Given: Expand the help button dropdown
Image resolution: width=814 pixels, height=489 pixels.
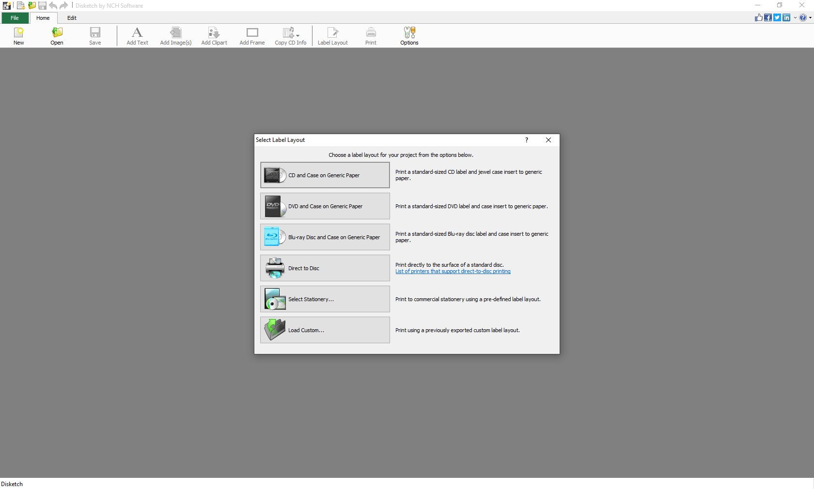Looking at the screenshot, I should click(810, 17).
